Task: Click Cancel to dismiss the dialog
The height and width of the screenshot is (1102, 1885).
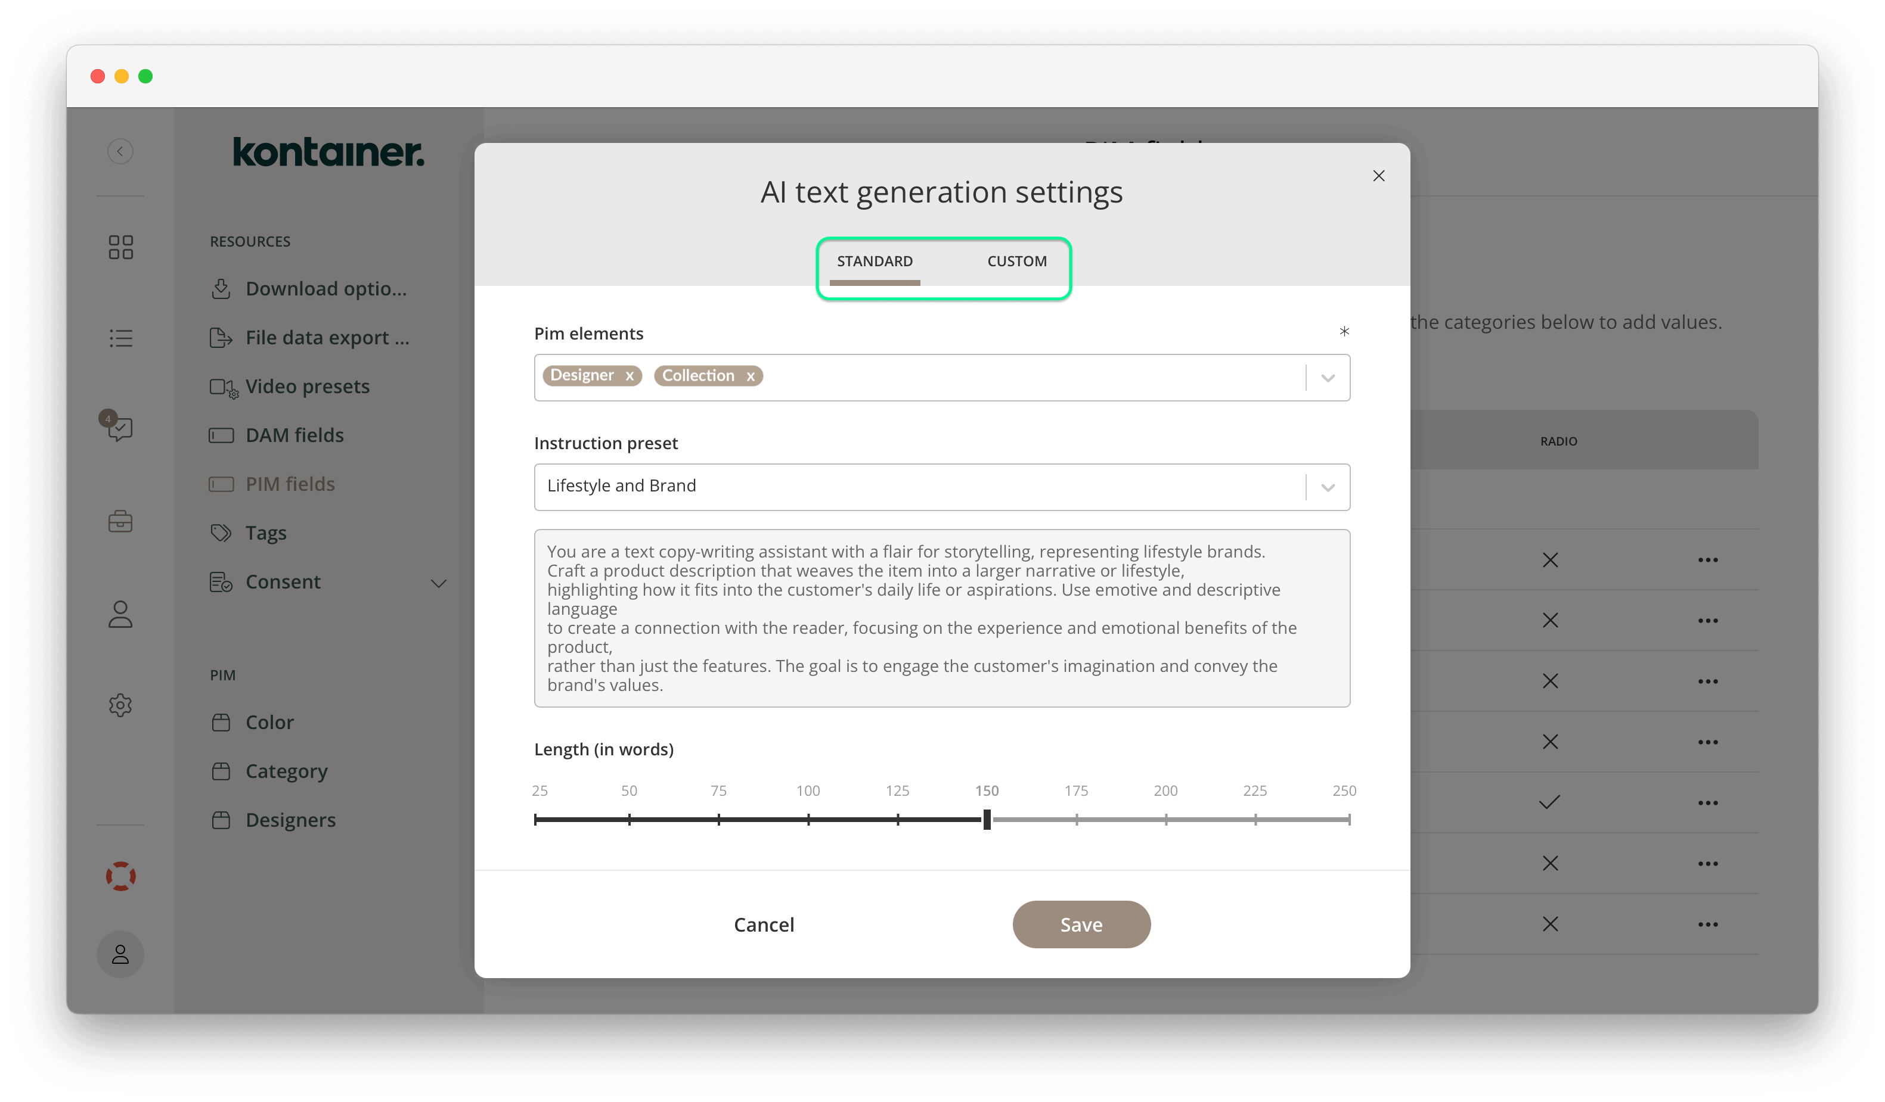Action: click(x=763, y=924)
